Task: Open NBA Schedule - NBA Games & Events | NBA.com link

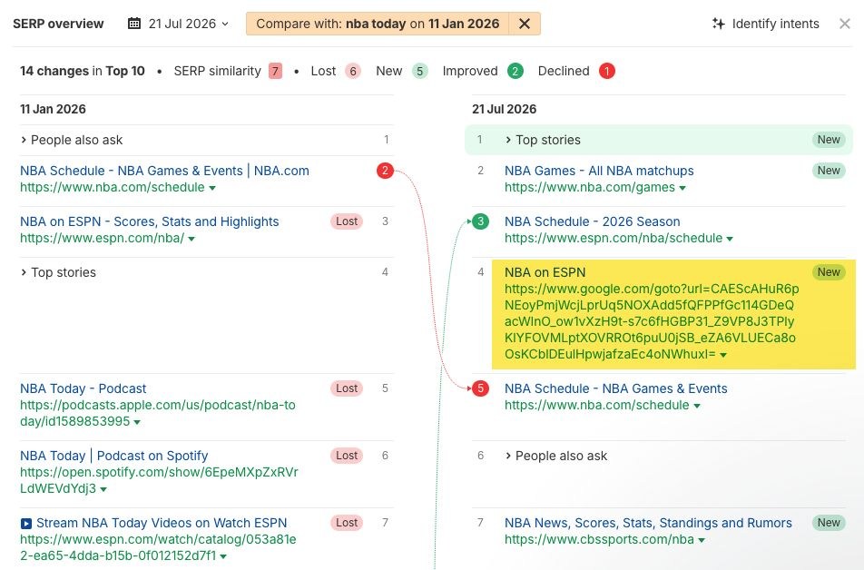Action: (164, 171)
